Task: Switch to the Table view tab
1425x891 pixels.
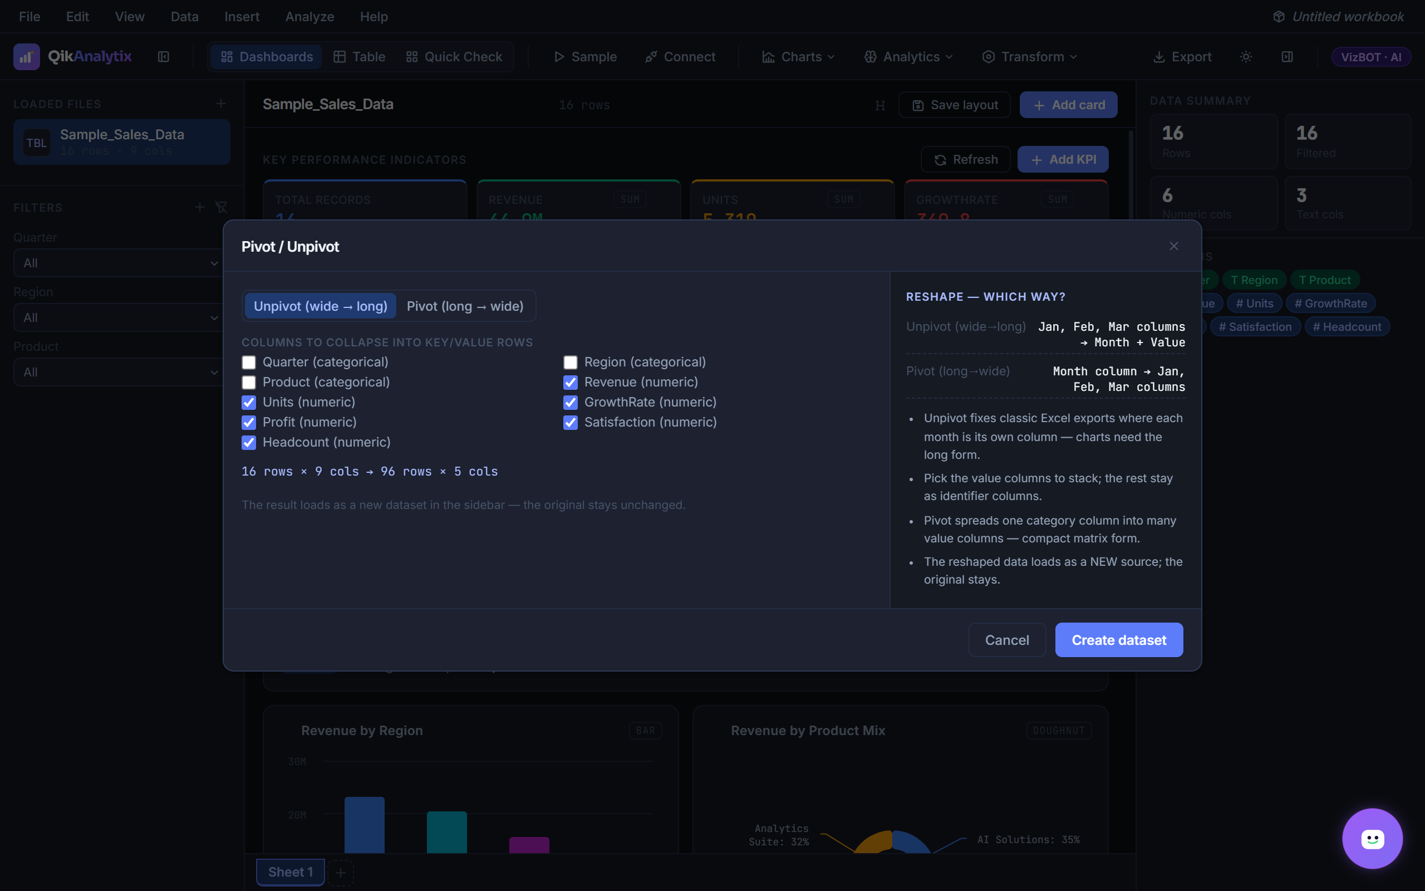Action: tap(359, 57)
